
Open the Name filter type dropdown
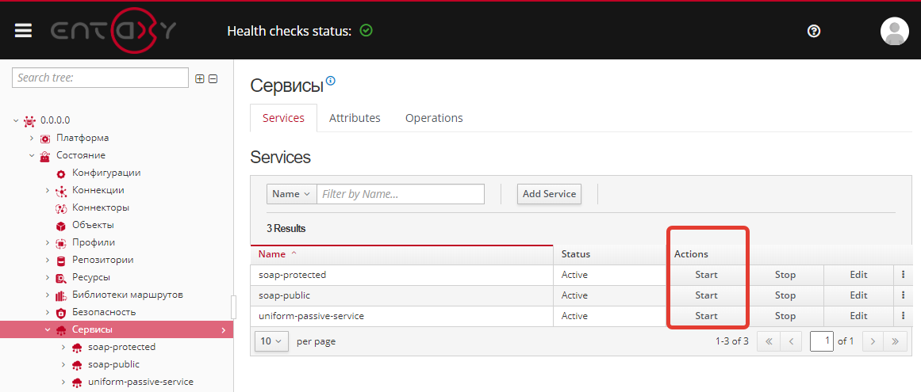(291, 194)
